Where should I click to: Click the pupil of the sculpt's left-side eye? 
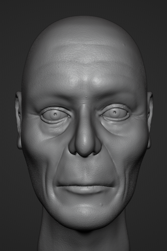click(x=55, y=114)
